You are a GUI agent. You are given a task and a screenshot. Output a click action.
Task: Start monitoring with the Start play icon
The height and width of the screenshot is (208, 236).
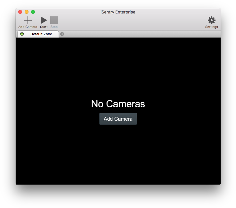click(44, 20)
